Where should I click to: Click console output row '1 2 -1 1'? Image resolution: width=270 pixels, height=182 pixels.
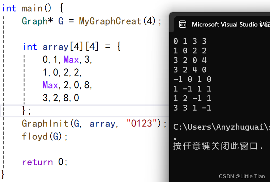(x=192, y=98)
